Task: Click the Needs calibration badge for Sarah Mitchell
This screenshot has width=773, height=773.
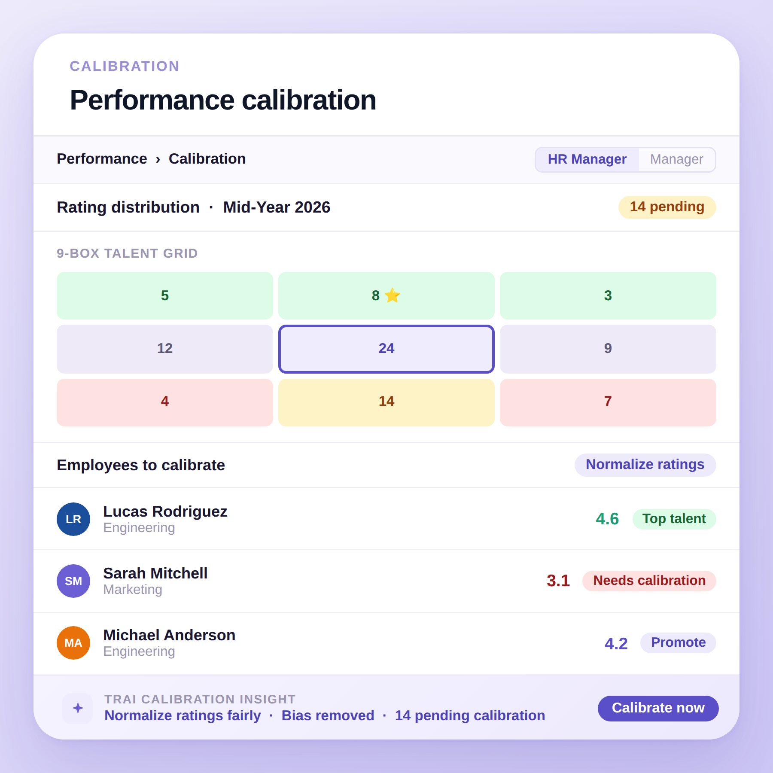Action: click(x=648, y=581)
